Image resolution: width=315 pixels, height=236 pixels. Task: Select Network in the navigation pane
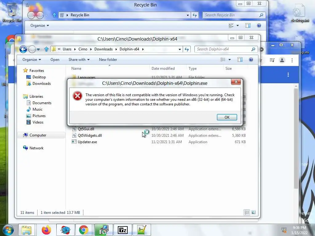[36, 148]
